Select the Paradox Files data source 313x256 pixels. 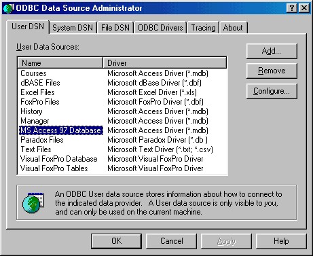coord(42,140)
